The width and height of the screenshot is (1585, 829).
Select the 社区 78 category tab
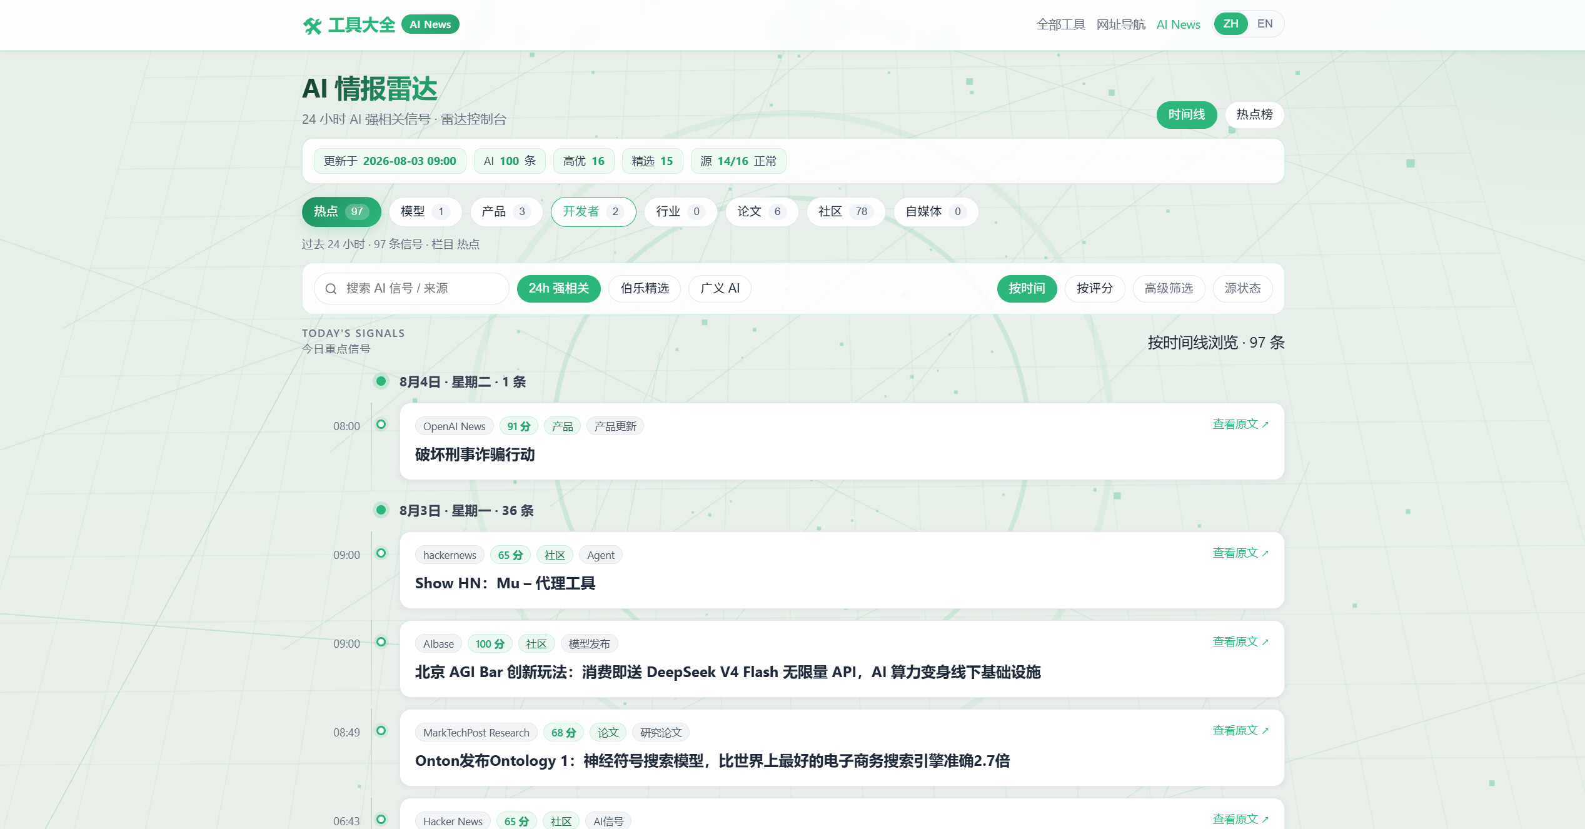tap(845, 212)
